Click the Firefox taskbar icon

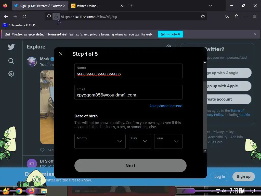pos(31,191)
